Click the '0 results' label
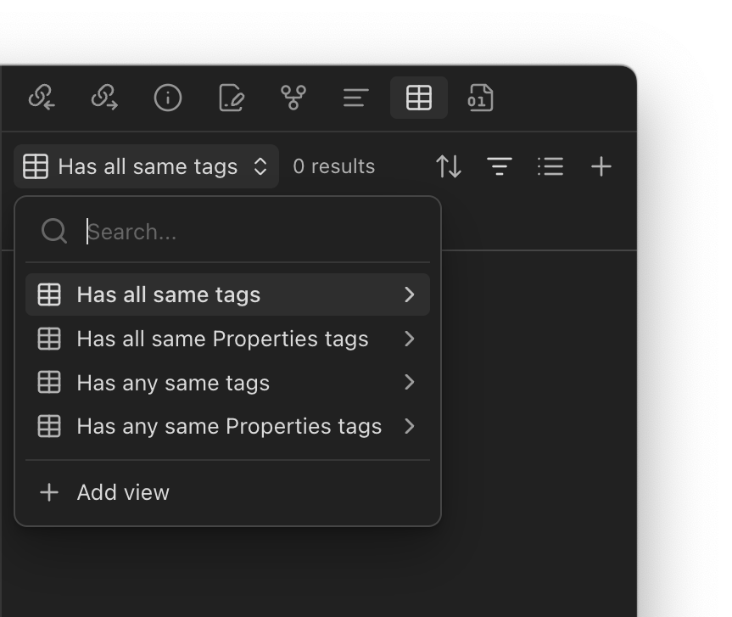 click(334, 166)
